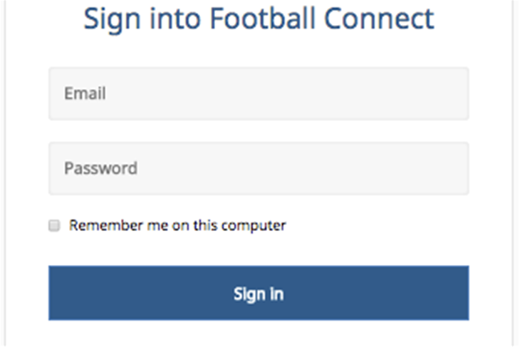This screenshot has height=347, width=520.
Task: Toggle the small box beside Remember me
Action: coord(53,226)
